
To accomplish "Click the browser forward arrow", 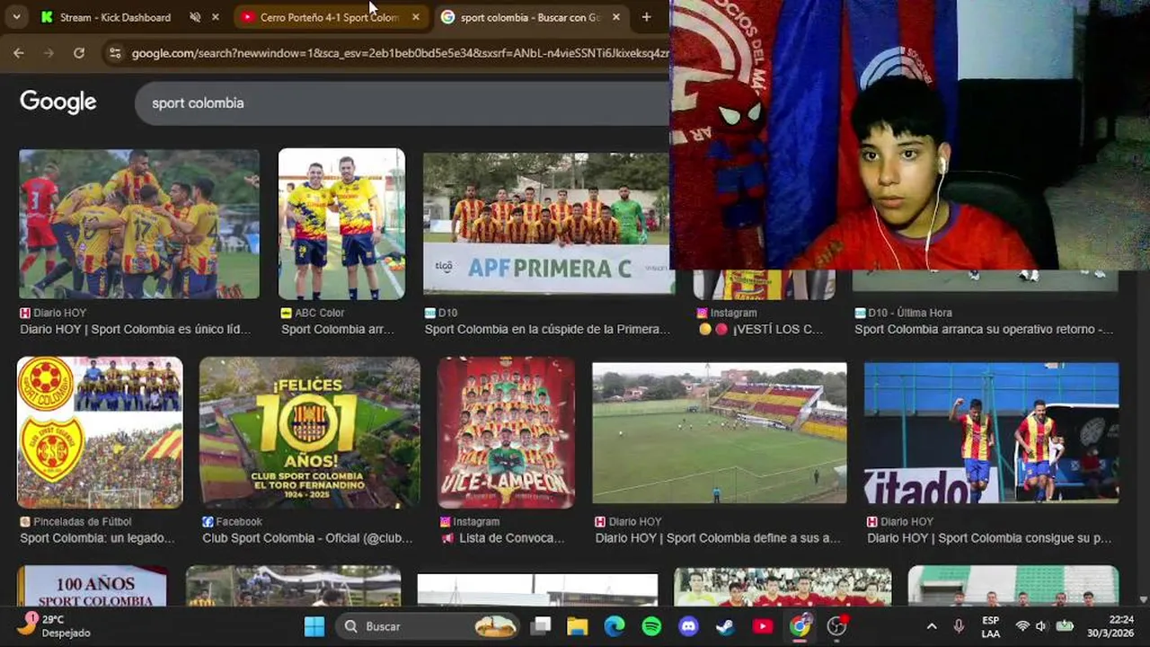I will click(x=49, y=53).
